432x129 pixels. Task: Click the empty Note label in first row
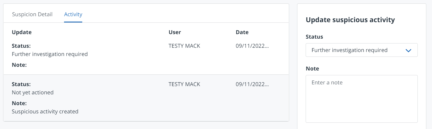19,65
